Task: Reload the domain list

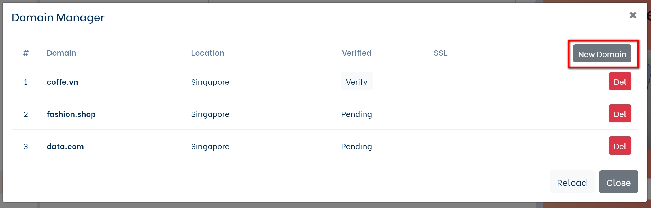Action: (572, 182)
